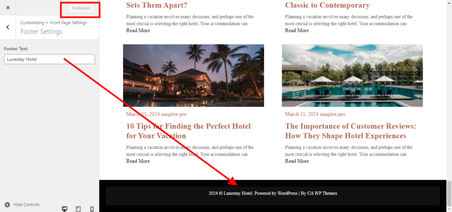The width and height of the screenshot is (452, 212).
Task: Click Read More under "Classic to Contemporary" post
Action: 297,30
